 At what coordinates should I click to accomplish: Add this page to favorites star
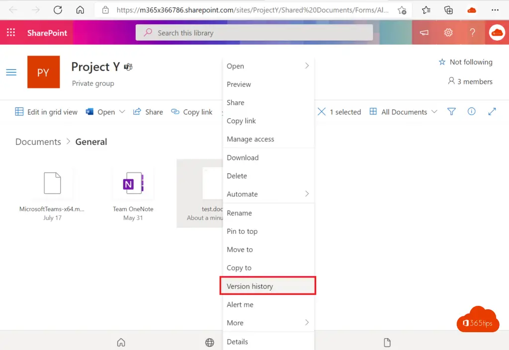tap(402, 10)
